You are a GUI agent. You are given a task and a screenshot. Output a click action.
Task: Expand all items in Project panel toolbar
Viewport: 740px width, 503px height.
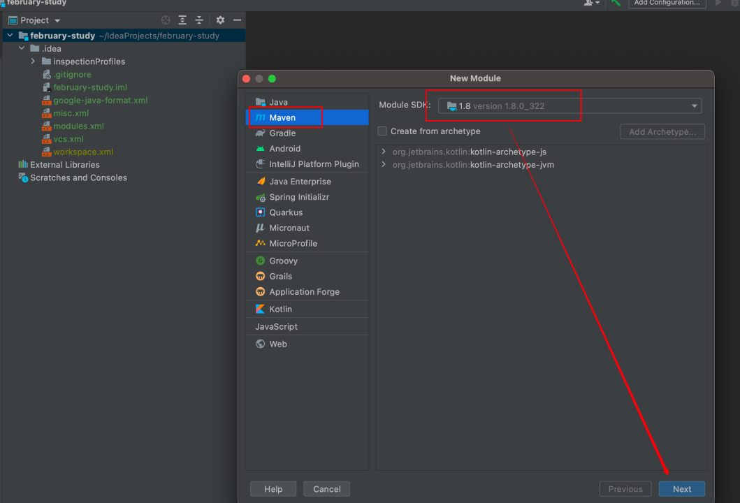pyautogui.click(x=182, y=20)
